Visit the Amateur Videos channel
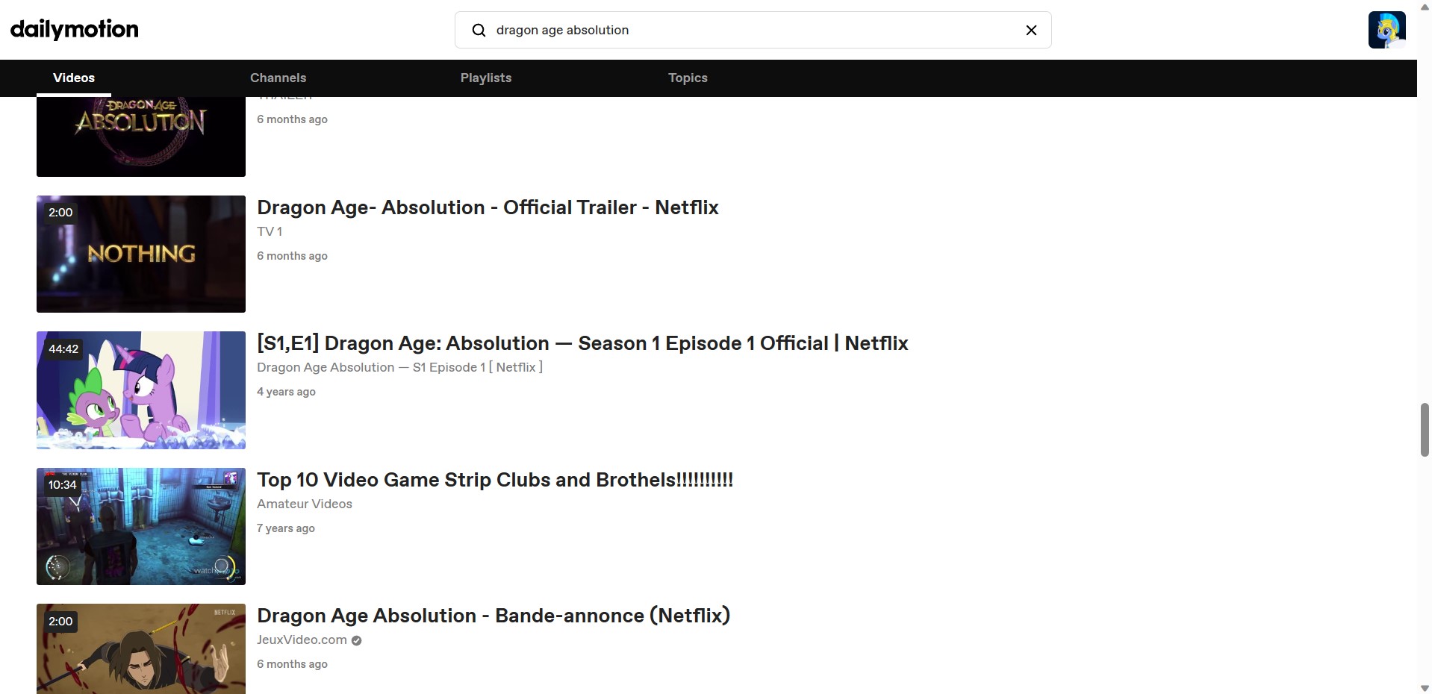The image size is (1432, 694). 305,504
